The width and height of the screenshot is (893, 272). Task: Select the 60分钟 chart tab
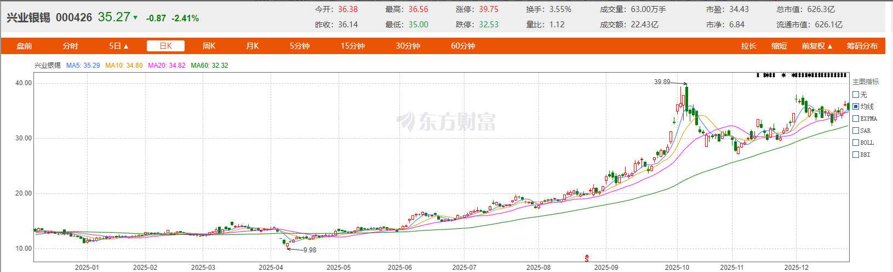[x=463, y=46]
